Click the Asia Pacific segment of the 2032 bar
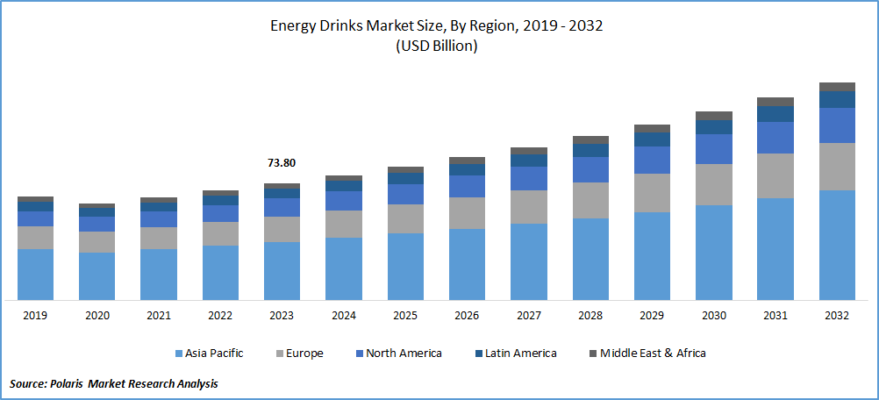Screen dimensions: 879x400 pyautogui.click(x=837, y=245)
